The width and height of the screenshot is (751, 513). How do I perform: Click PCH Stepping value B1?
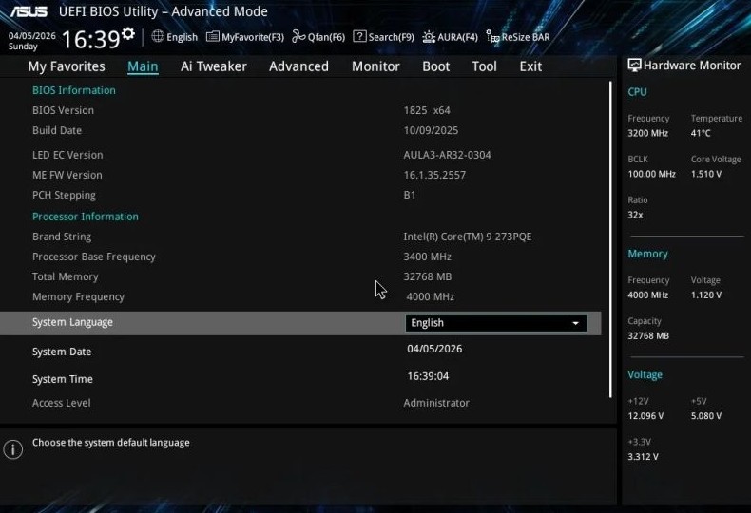(x=410, y=196)
